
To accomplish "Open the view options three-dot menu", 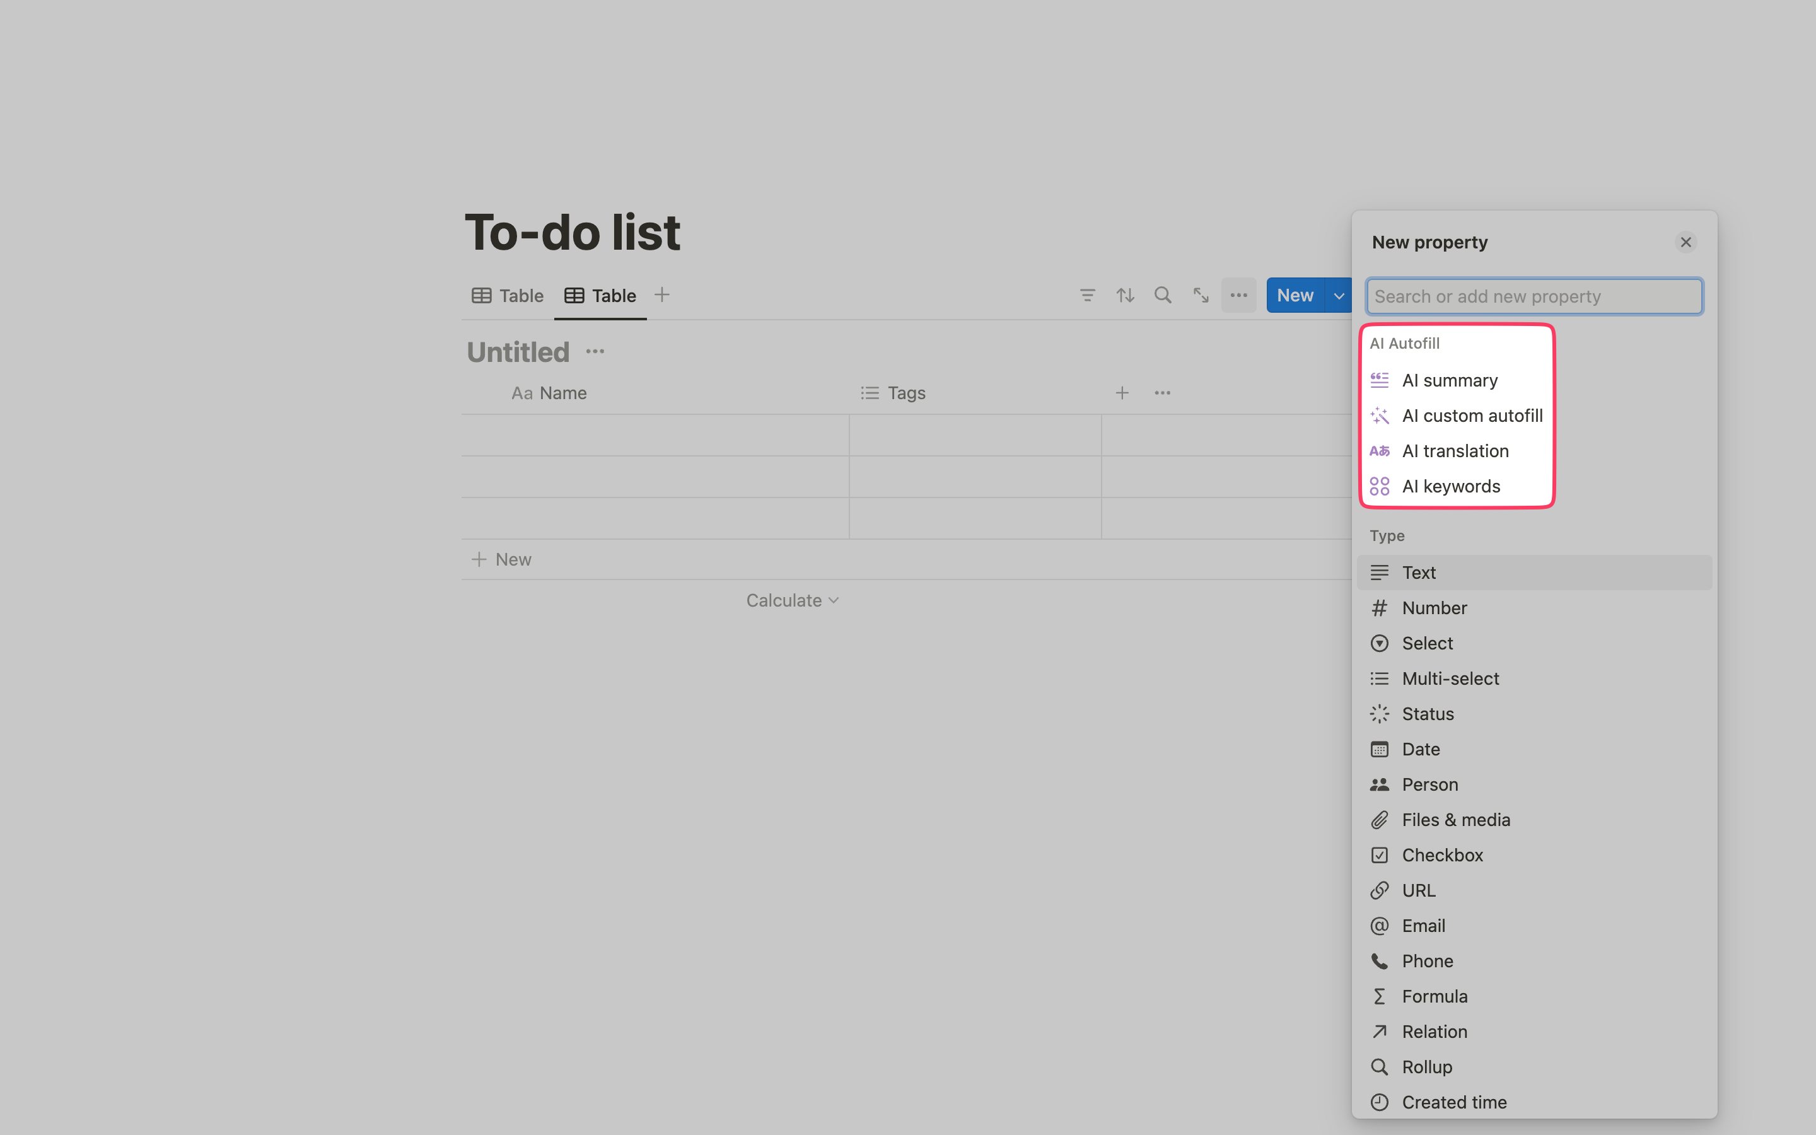I will [x=1238, y=296].
